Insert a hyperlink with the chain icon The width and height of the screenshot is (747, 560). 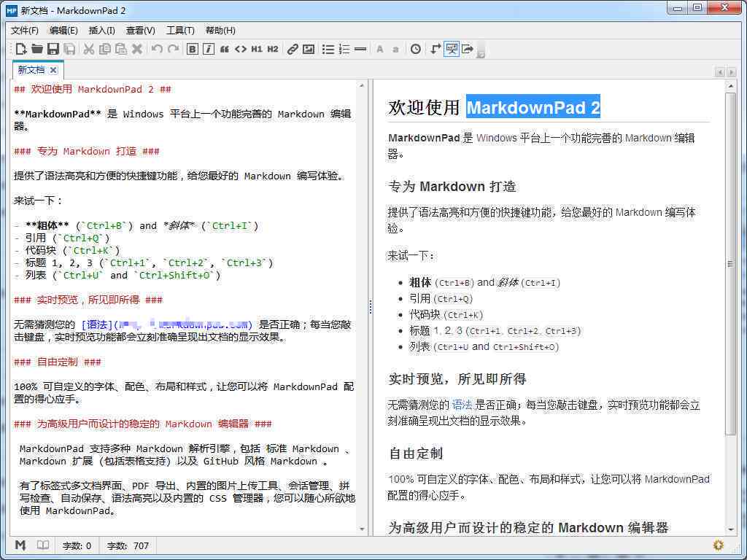[293, 49]
